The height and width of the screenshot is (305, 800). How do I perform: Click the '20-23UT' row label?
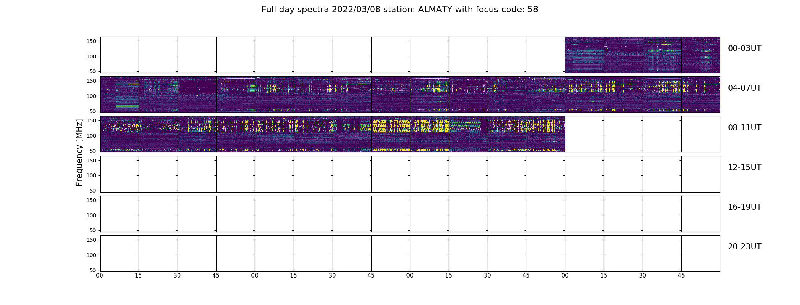[x=744, y=247]
